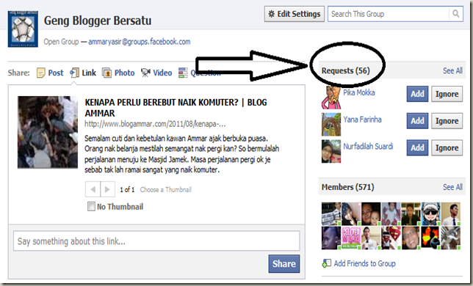This screenshot has height=286, width=473.
Task: Add Nurfadilah Suardi to the group
Action: coord(417,148)
